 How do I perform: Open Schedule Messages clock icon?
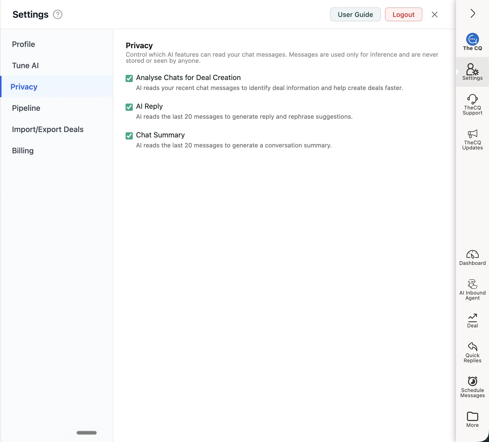coord(472,381)
